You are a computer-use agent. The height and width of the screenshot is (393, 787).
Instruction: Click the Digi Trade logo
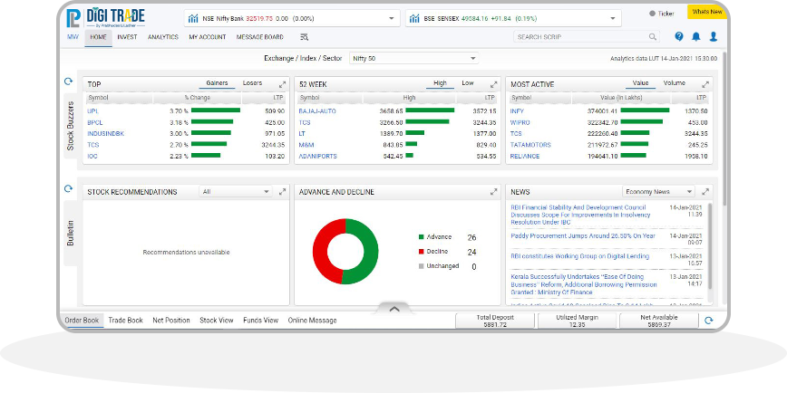(x=105, y=18)
